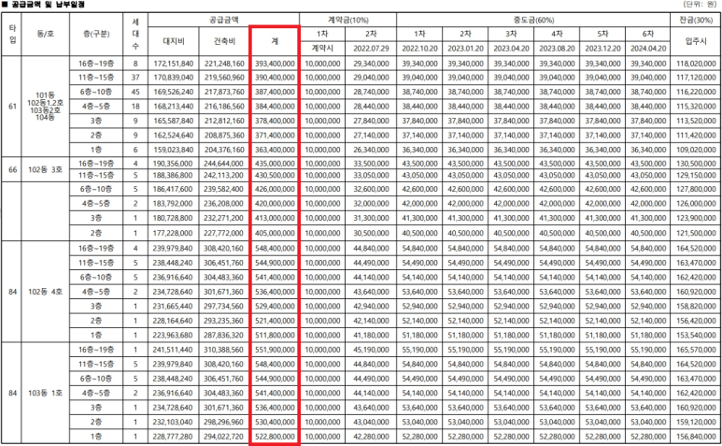
Task: Click balance value 156,840,000
Action: click(x=696, y=437)
